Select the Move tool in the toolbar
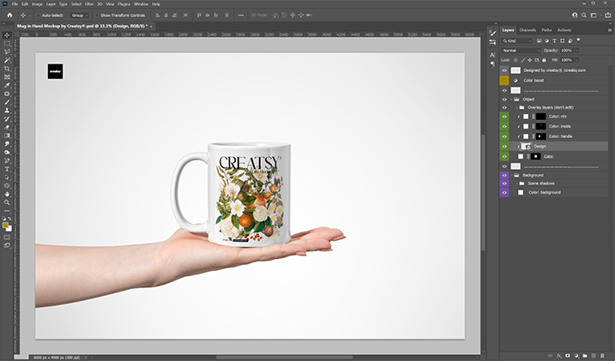615x361 pixels. (7, 35)
